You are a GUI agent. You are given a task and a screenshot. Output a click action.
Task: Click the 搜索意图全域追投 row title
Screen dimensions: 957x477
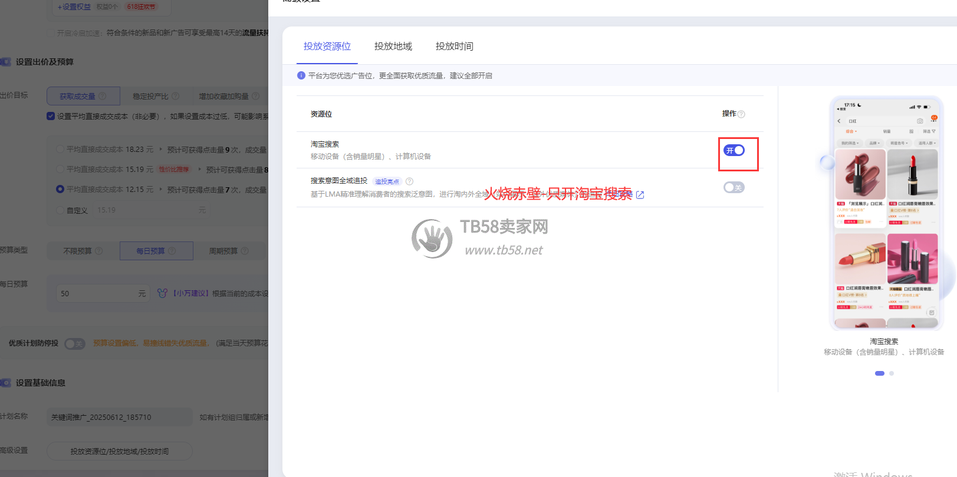(x=339, y=181)
